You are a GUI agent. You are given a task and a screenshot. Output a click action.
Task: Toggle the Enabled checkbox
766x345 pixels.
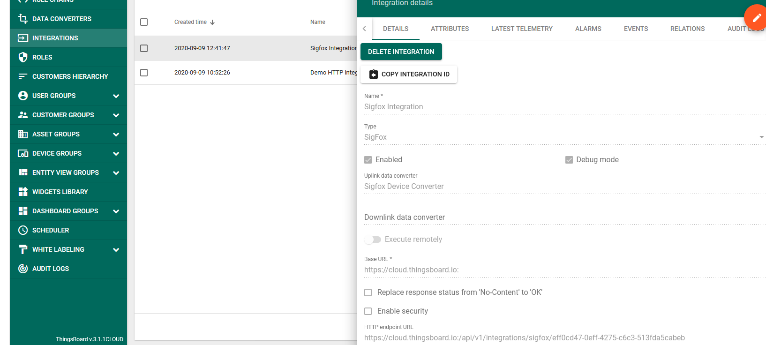pyautogui.click(x=368, y=160)
